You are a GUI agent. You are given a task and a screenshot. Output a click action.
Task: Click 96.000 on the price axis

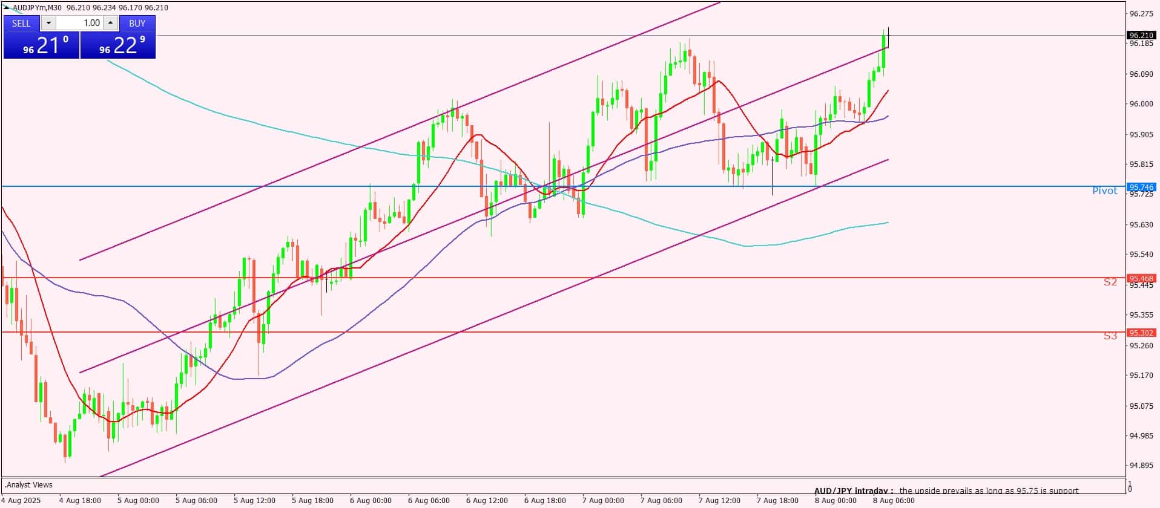(1141, 103)
